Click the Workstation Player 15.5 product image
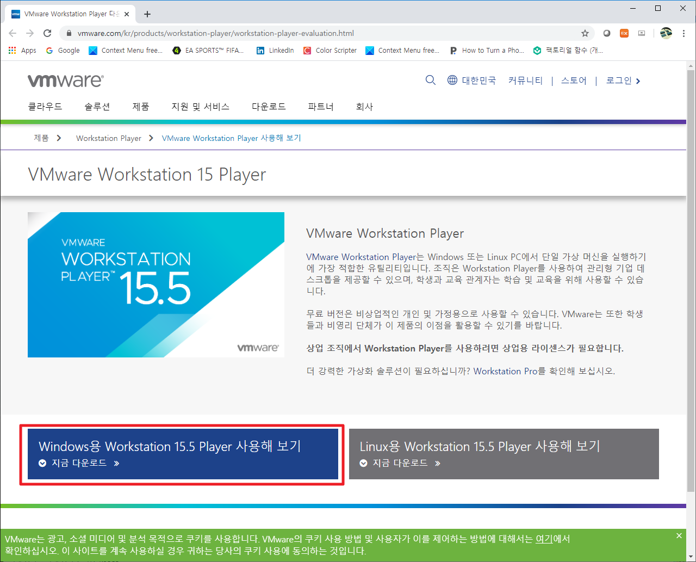This screenshot has width=696, height=562. [156, 285]
